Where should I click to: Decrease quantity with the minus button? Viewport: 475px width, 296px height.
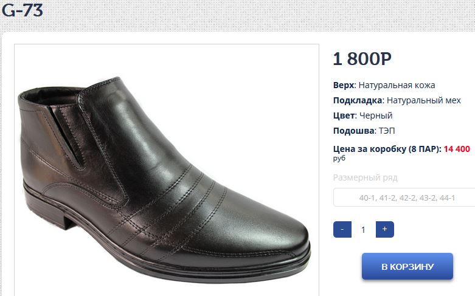342,229
